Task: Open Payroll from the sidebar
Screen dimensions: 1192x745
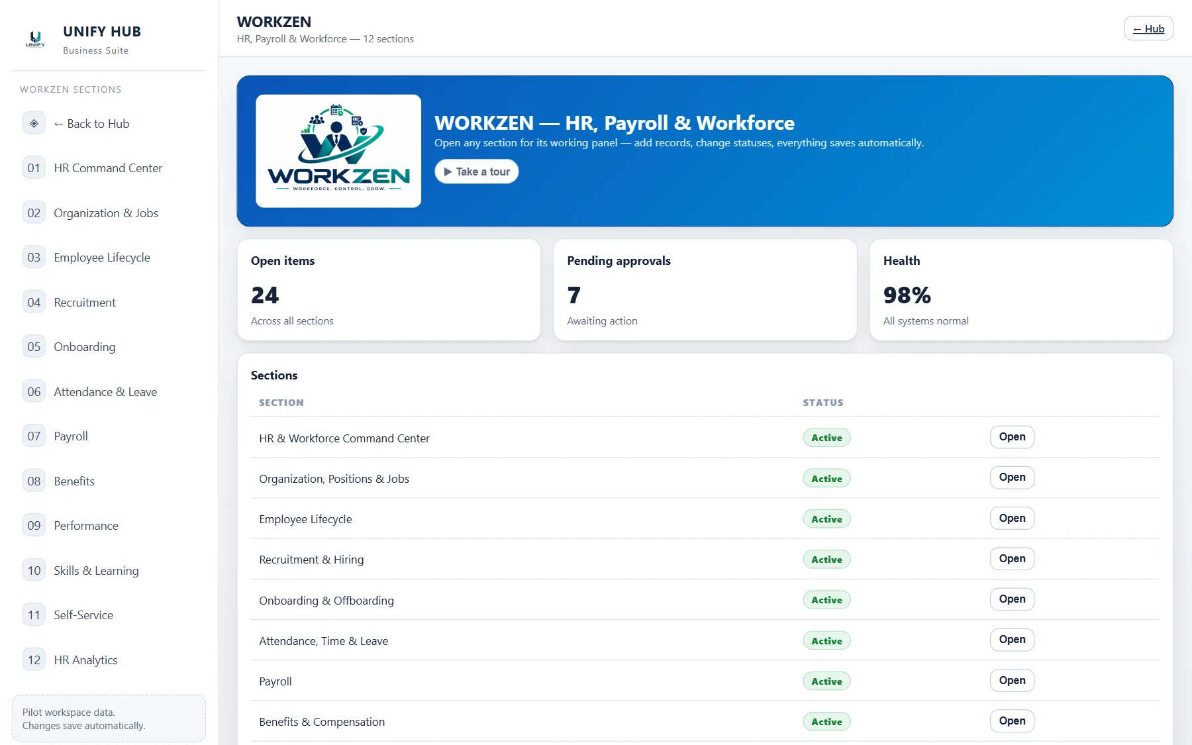Action: 109,436
